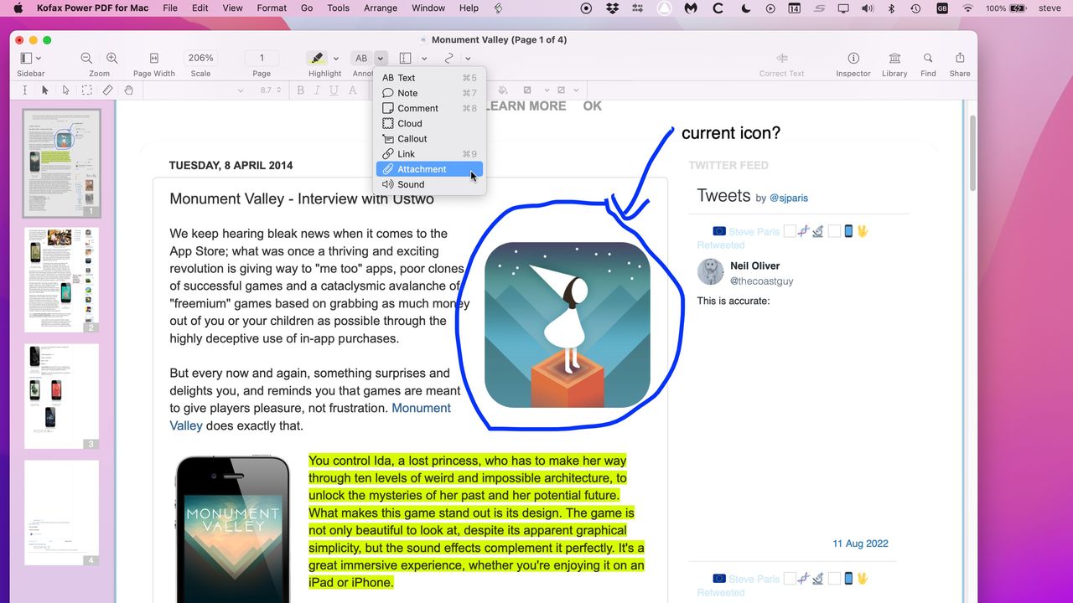Open the font size 8.7 stepper
This screenshot has height=603, width=1073.
[x=279, y=90]
